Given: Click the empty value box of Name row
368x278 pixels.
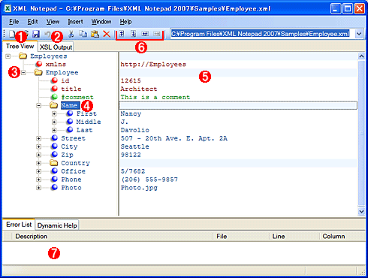Looking at the screenshot, I should coord(238,105).
